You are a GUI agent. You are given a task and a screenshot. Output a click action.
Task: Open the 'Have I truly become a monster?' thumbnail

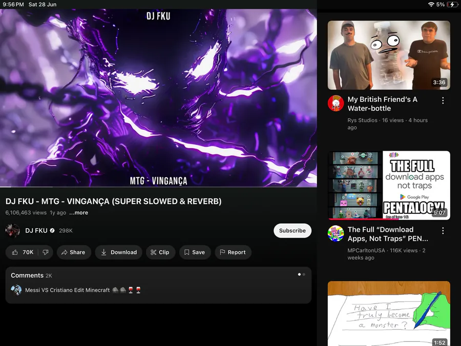389,314
